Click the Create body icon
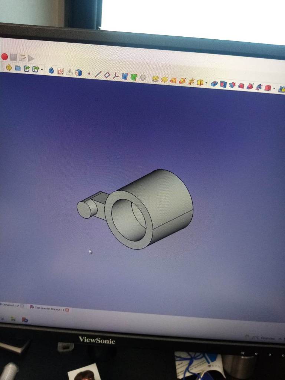This screenshot has height=380, width=285. [51, 71]
